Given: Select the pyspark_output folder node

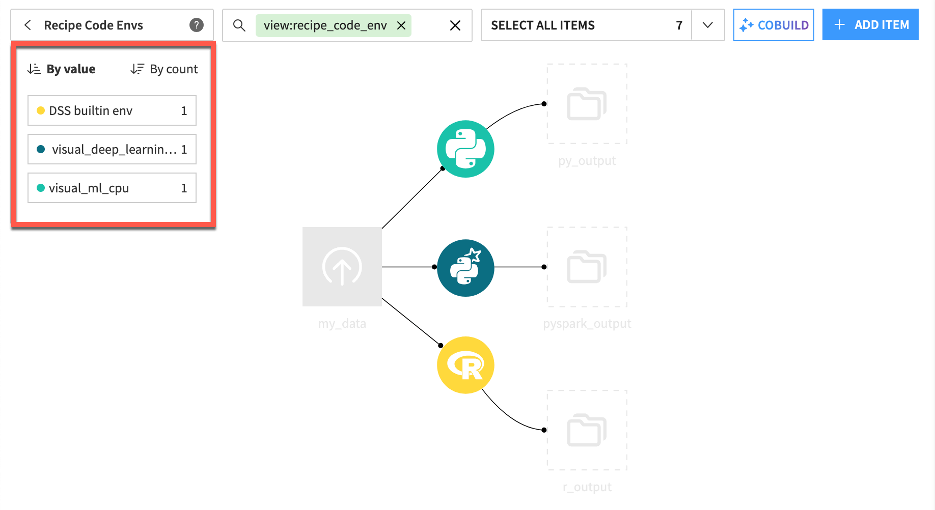Looking at the screenshot, I should (x=587, y=267).
